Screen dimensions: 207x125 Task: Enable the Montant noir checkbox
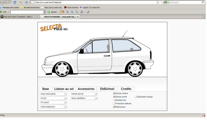pyautogui.click(x=114, y=100)
